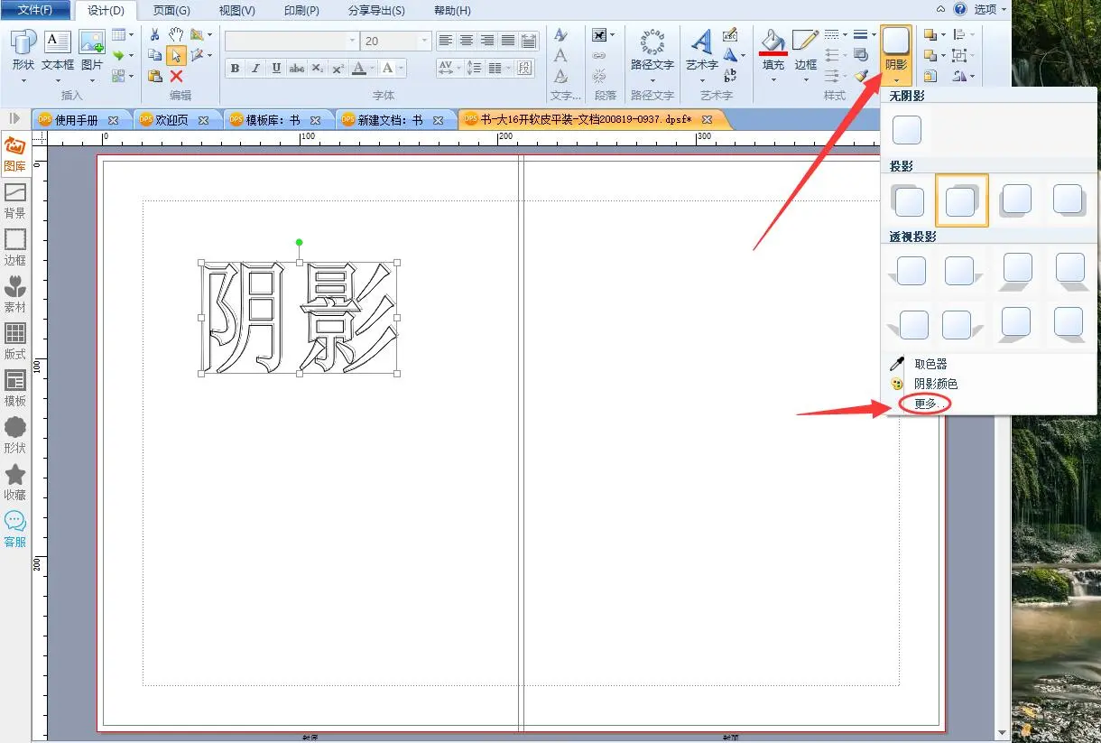Open the 图库 gallery sidebar panel
The width and height of the screenshot is (1101, 743).
[14, 154]
